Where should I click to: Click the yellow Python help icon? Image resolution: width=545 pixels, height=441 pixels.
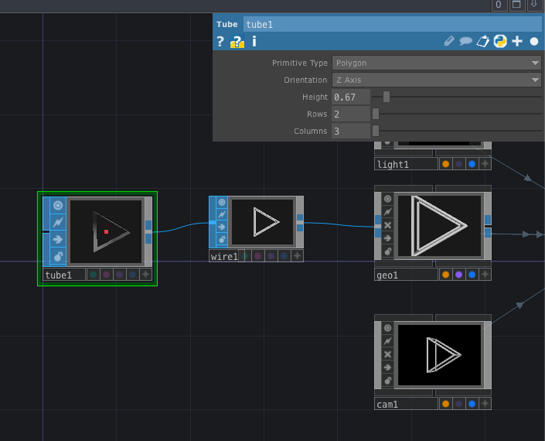tap(237, 42)
